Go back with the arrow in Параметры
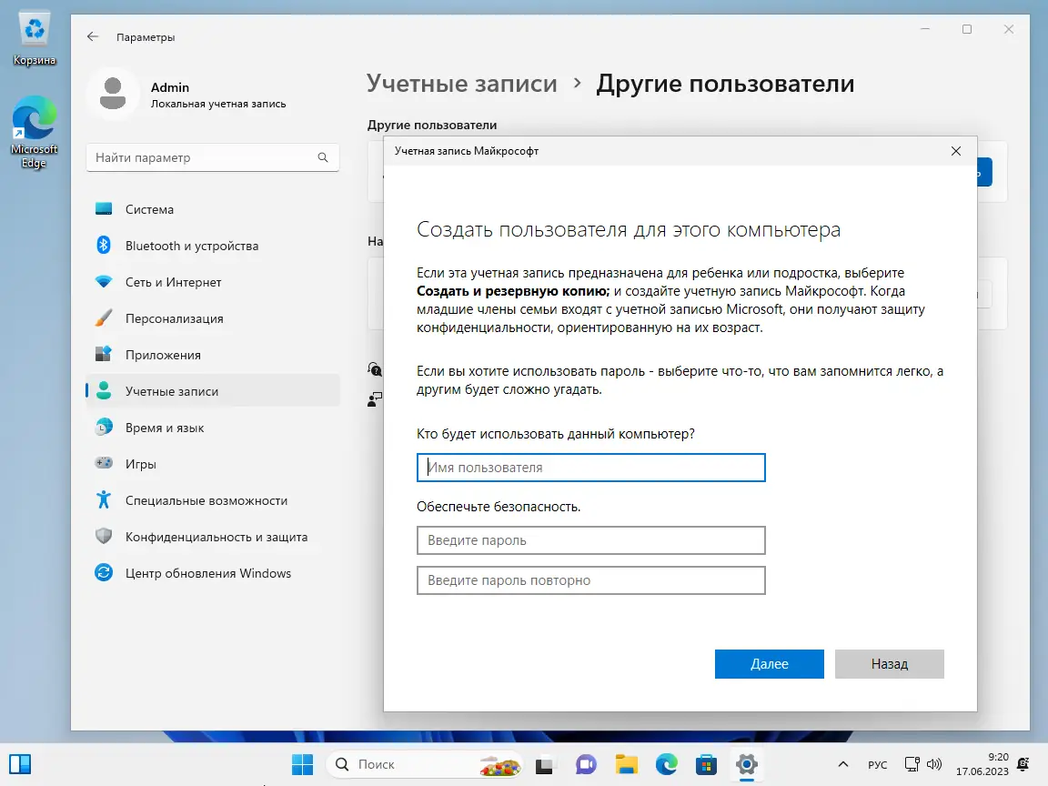1048x786 pixels. [92, 36]
